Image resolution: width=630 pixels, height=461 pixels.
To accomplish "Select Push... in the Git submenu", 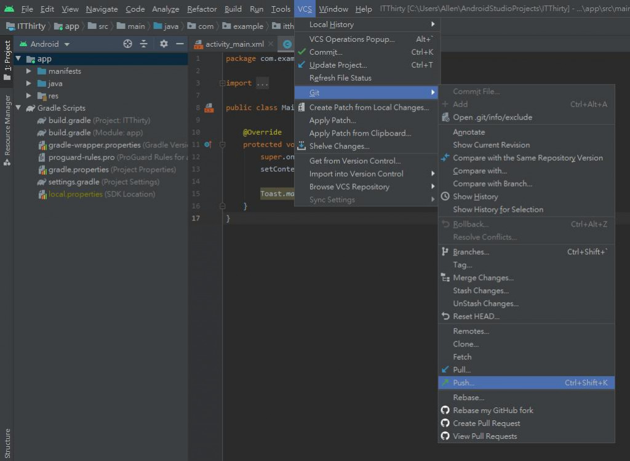I will coord(464,383).
